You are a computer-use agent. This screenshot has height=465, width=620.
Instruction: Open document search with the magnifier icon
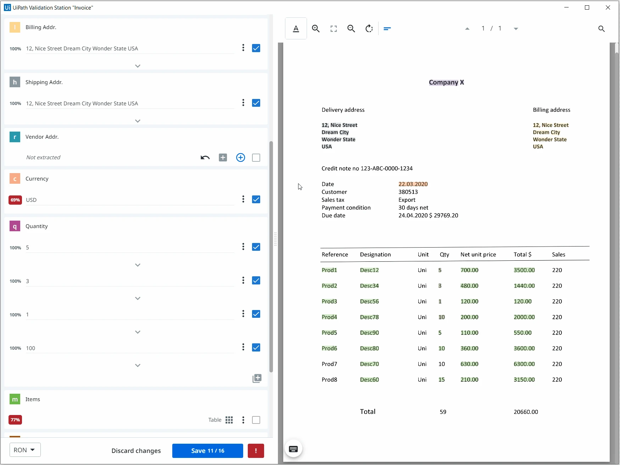point(601,29)
